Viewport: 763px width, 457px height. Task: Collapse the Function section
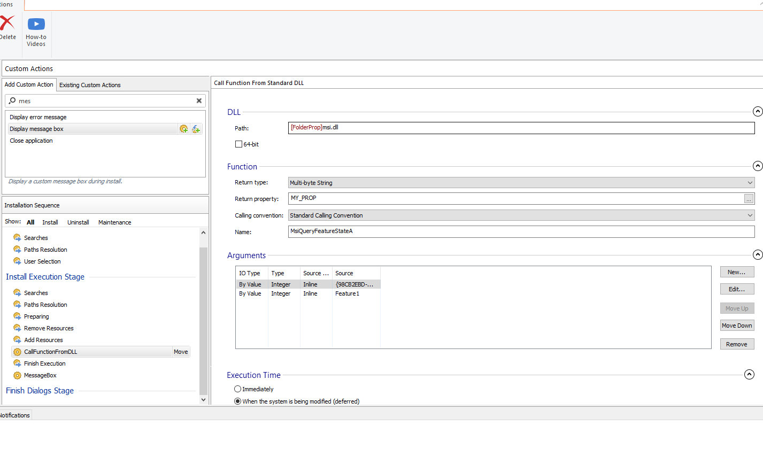757,166
